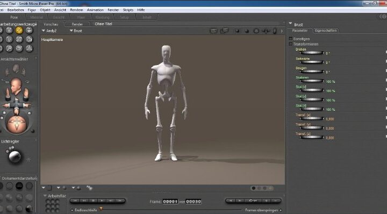
Task: Select the Parameter tab
Action: (x=300, y=31)
